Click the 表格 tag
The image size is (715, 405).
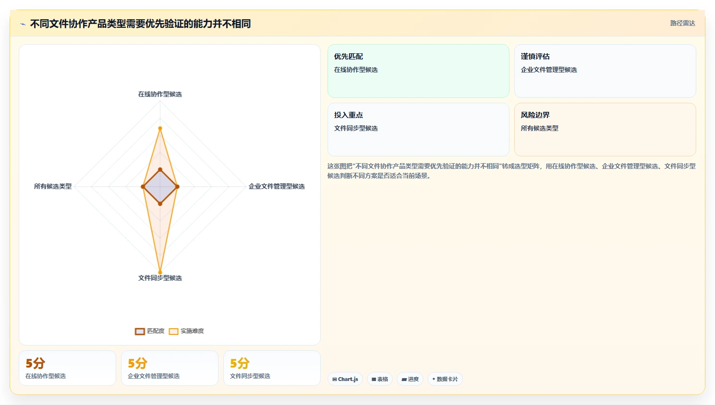click(380, 379)
